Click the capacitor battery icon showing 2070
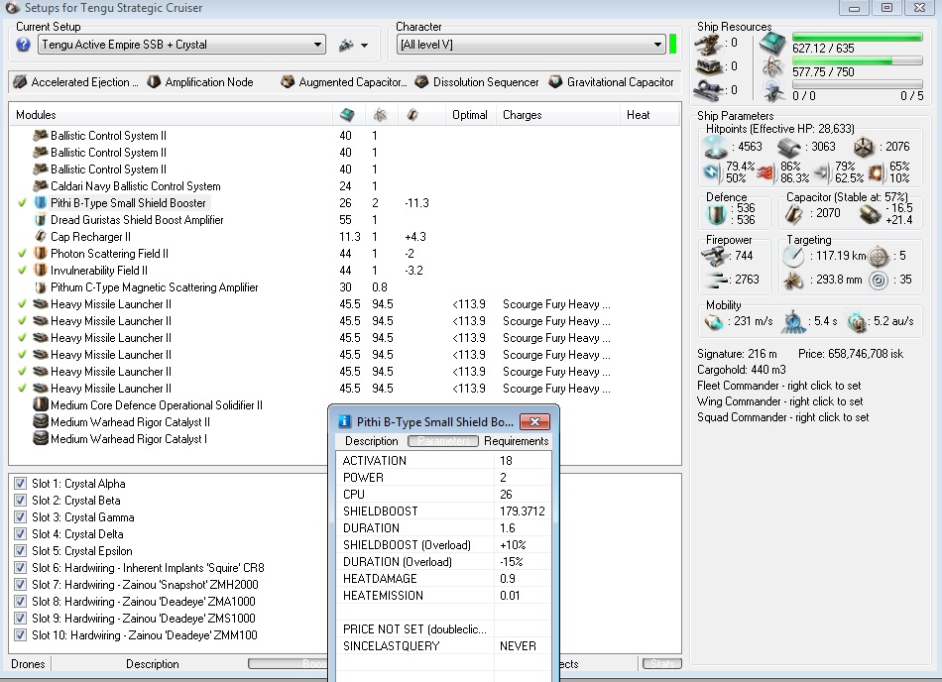Image resolution: width=942 pixels, height=682 pixels. 794,213
